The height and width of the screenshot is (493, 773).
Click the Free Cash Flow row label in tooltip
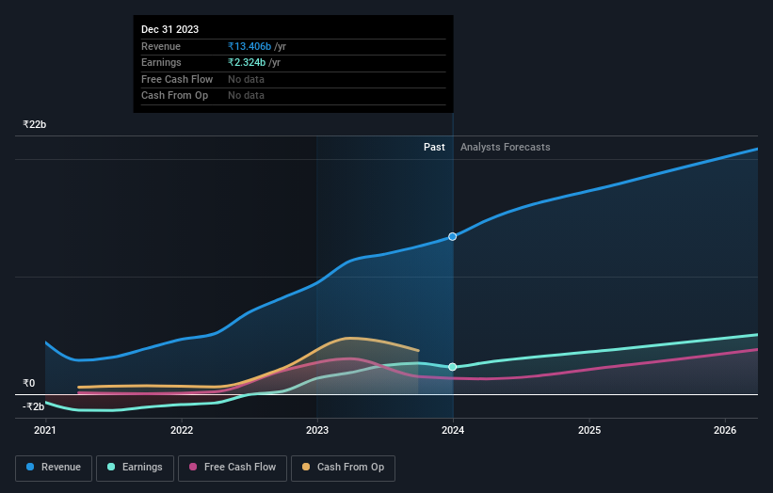[x=177, y=79]
